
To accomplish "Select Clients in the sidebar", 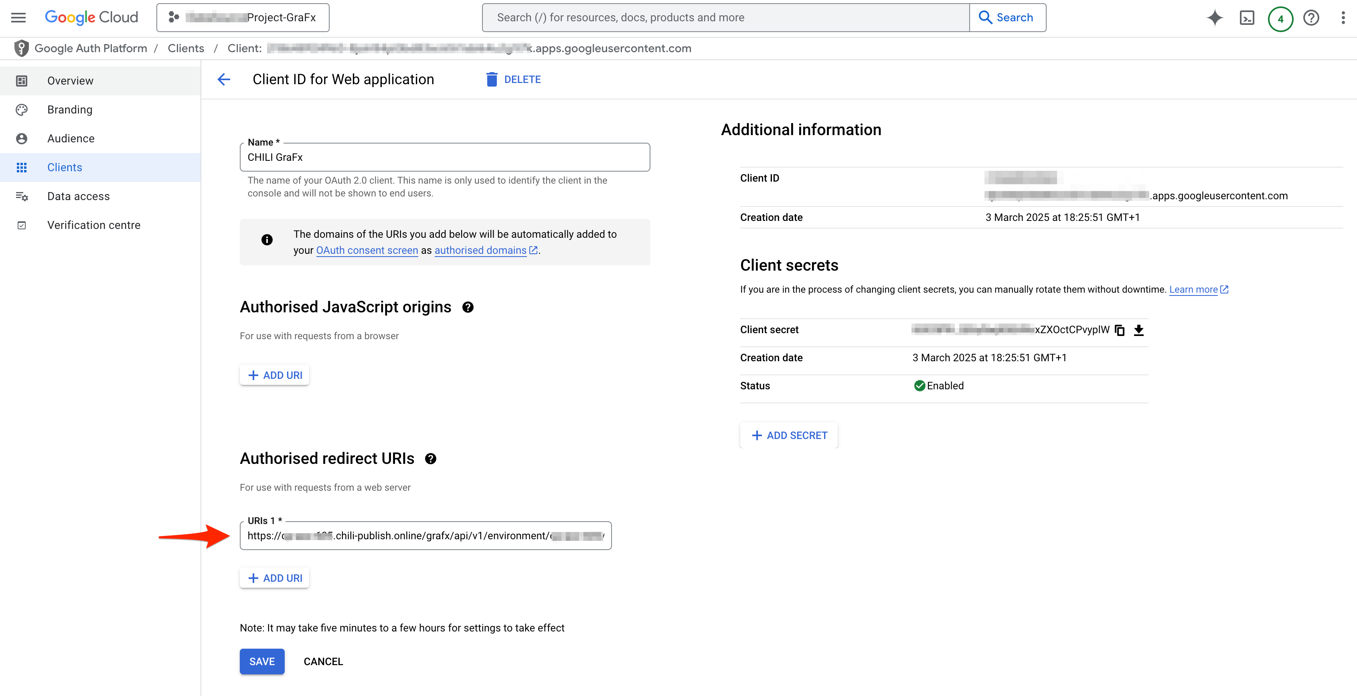I will (x=100, y=168).
